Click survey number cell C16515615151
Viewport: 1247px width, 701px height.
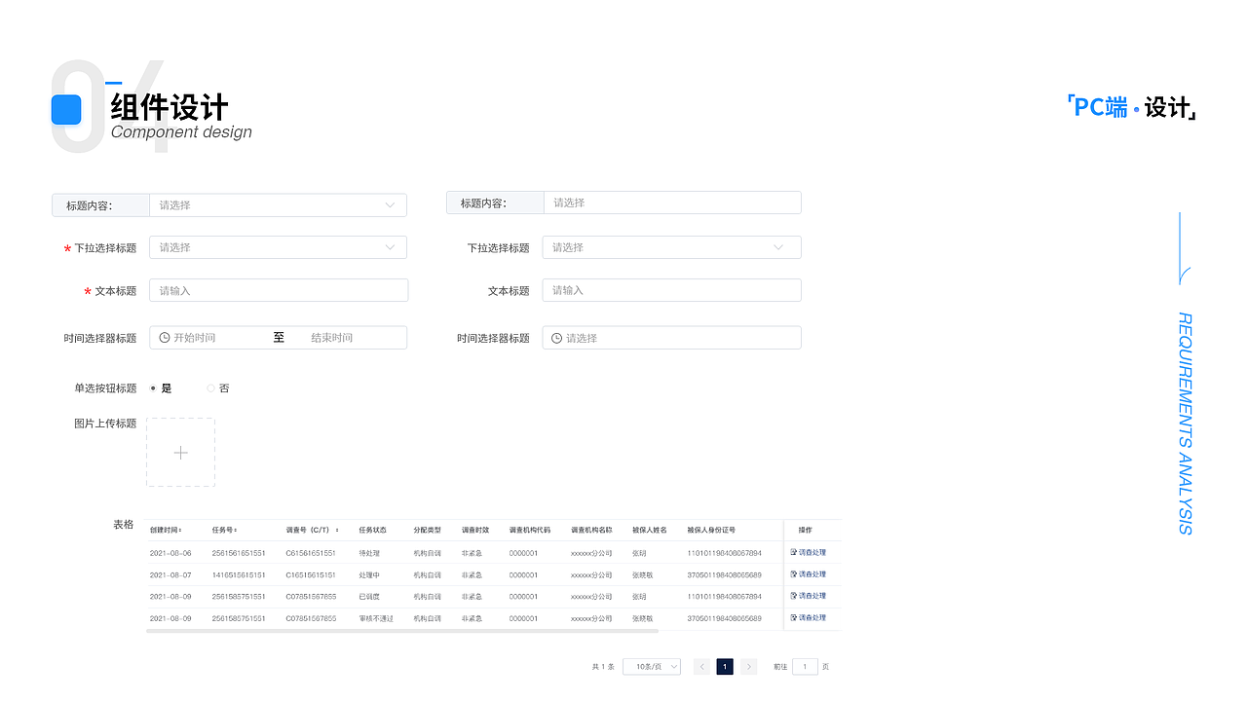tap(311, 575)
